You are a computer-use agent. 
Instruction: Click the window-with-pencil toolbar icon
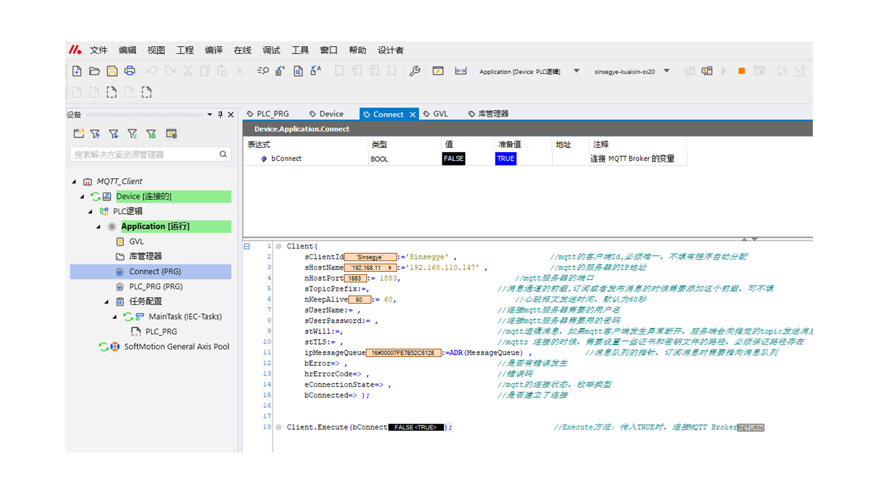pos(438,71)
